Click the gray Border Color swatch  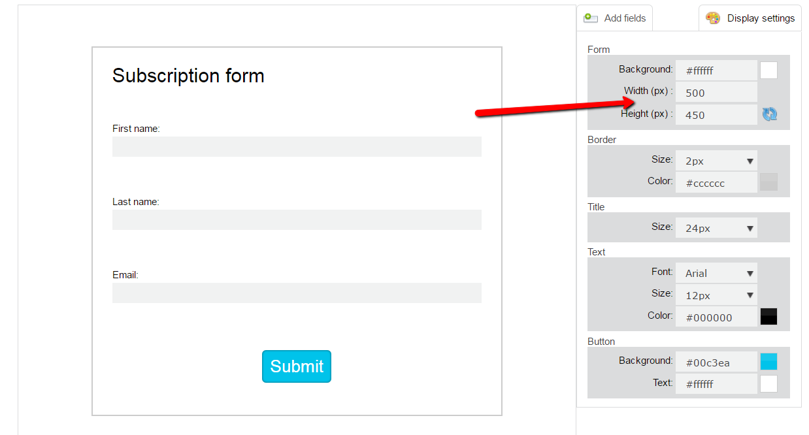point(768,182)
